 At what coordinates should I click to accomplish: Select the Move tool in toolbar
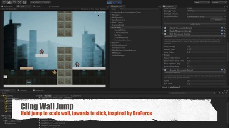click(x=9, y=2)
